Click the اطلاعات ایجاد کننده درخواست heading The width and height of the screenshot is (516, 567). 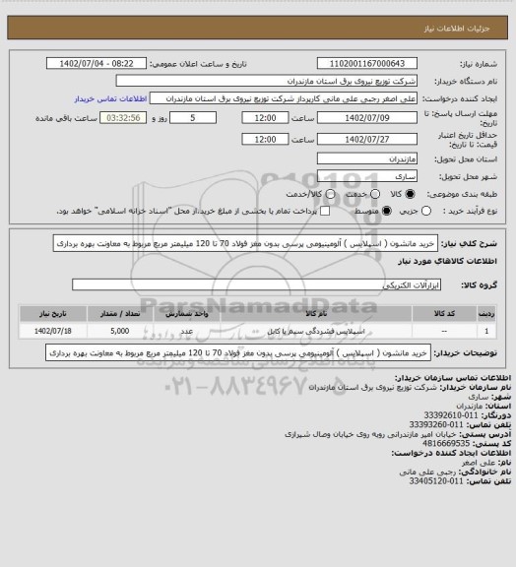tap(451, 453)
